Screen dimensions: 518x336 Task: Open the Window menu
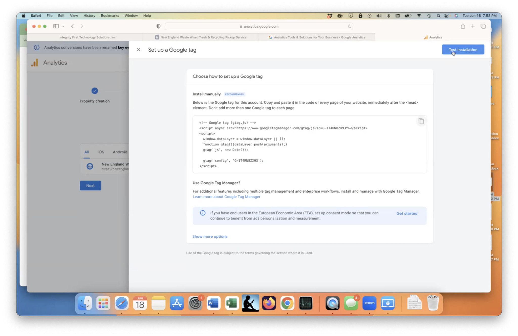tap(131, 15)
